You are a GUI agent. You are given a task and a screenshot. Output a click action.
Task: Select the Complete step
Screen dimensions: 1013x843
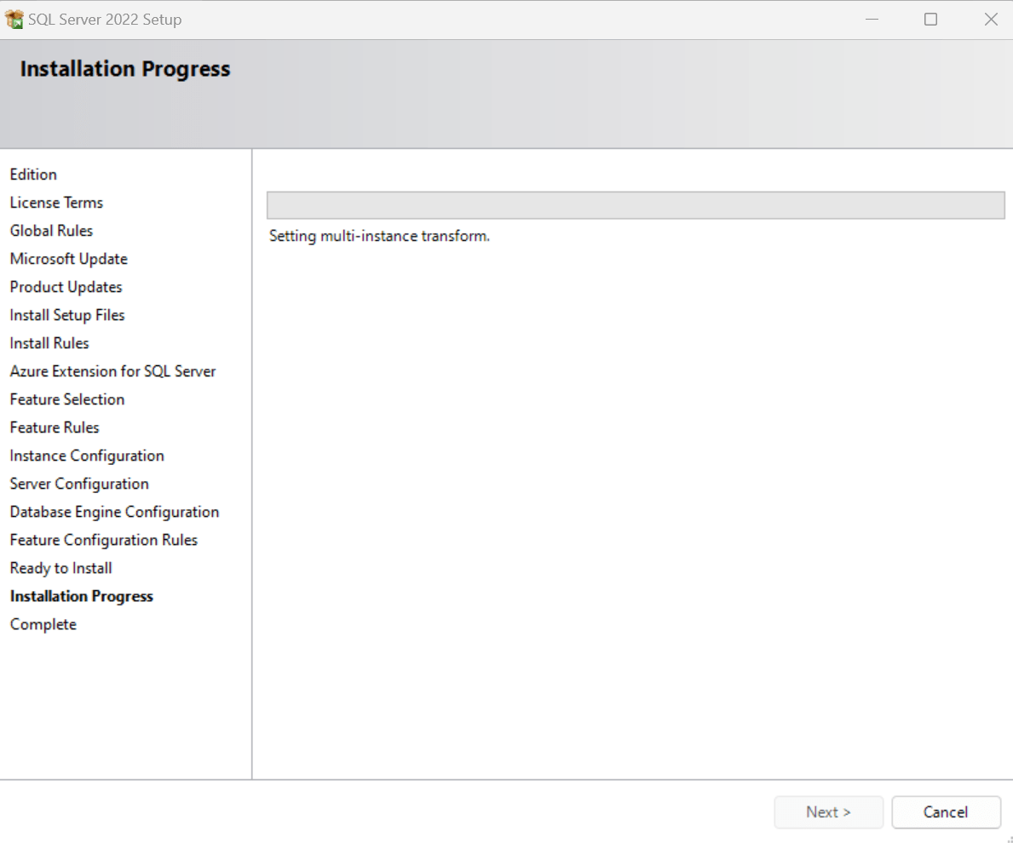43,624
